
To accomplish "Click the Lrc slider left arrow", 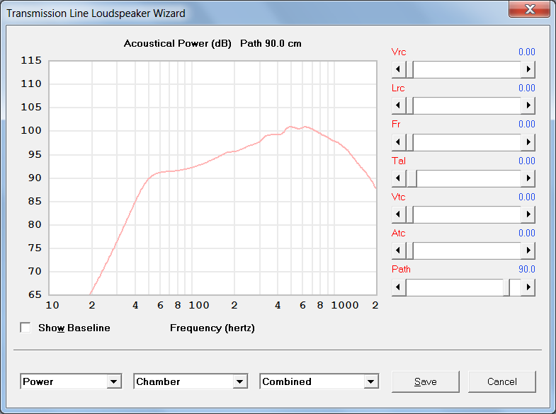I will pyautogui.click(x=399, y=105).
